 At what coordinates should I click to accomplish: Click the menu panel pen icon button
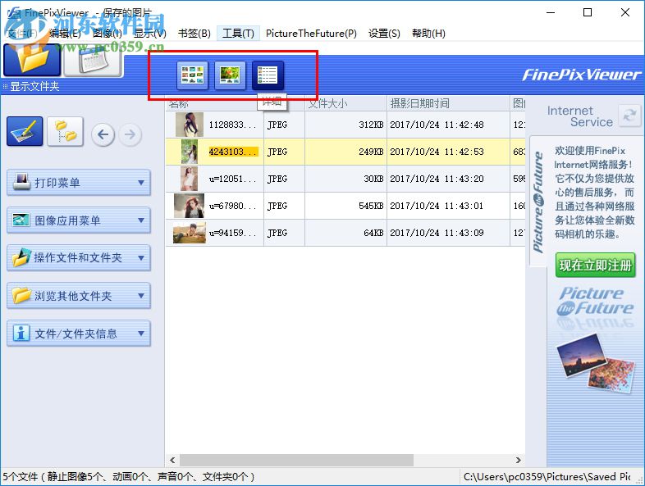click(x=25, y=131)
